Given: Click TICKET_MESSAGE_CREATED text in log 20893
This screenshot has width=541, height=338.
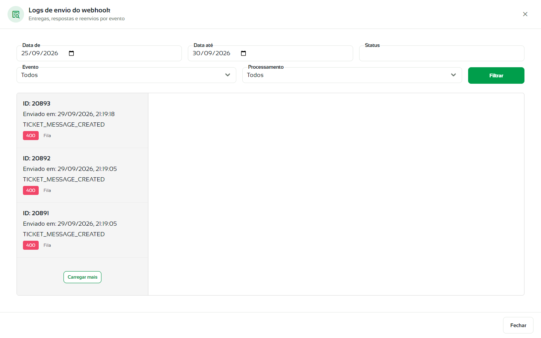Looking at the screenshot, I should pos(64,124).
